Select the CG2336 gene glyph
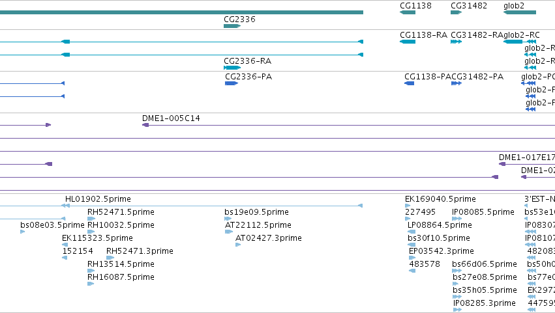555x313 pixels. (x=232, y=26)
